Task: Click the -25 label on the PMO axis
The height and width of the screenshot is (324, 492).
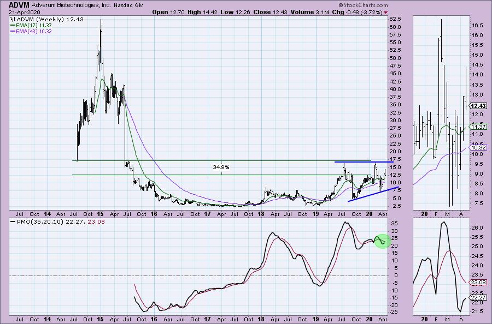Action: pyautogui.click(x=393, y=312)
